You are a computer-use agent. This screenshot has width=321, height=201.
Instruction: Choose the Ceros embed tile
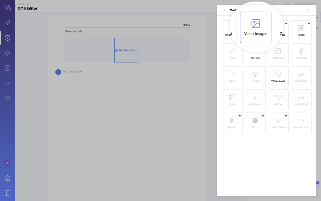coord(255,123)
